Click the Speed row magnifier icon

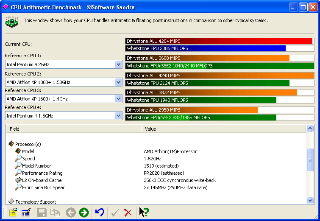coord(18,158)
